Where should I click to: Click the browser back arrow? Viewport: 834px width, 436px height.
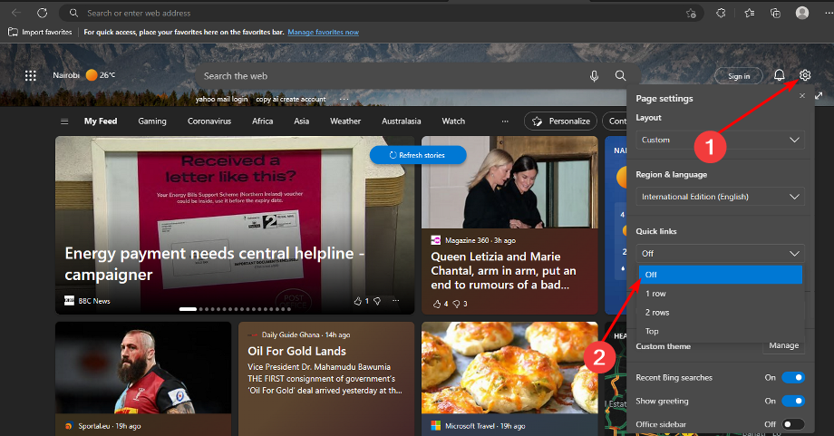(x=16, y=13)
